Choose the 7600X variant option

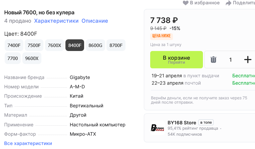click(54, 45)
